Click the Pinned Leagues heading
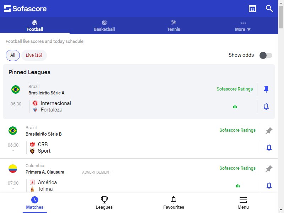This screenshot has height=213, width=284. pos(29,72)
